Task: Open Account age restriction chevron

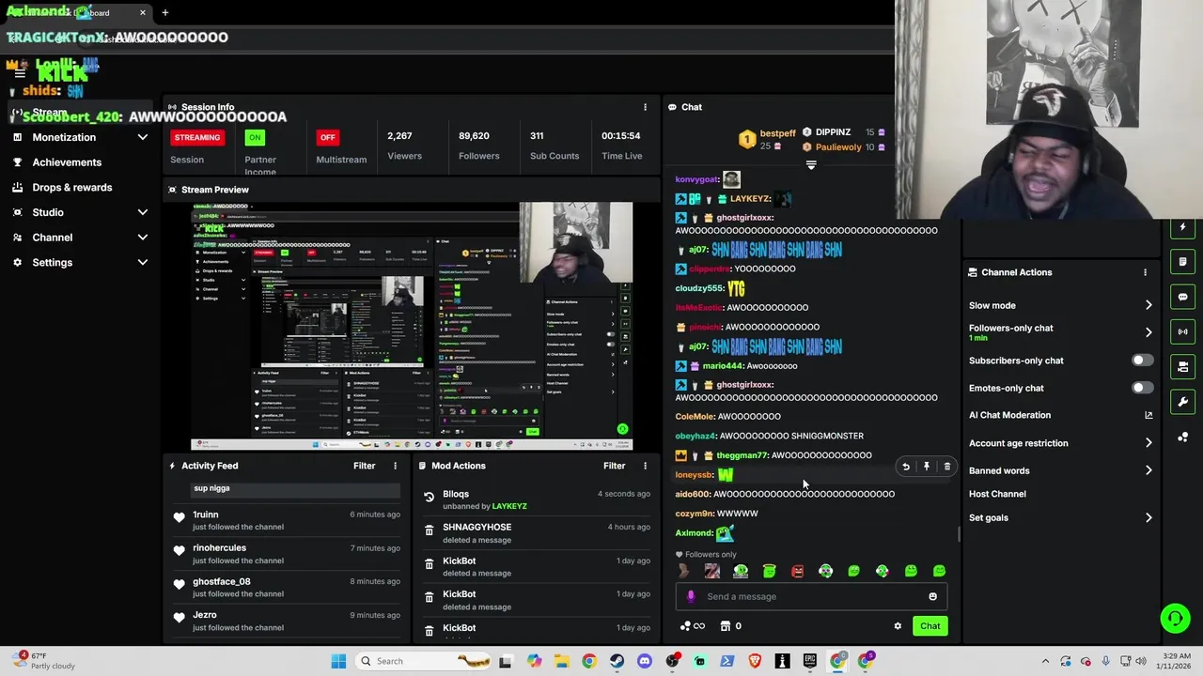Action: [x=1148, y=443]
